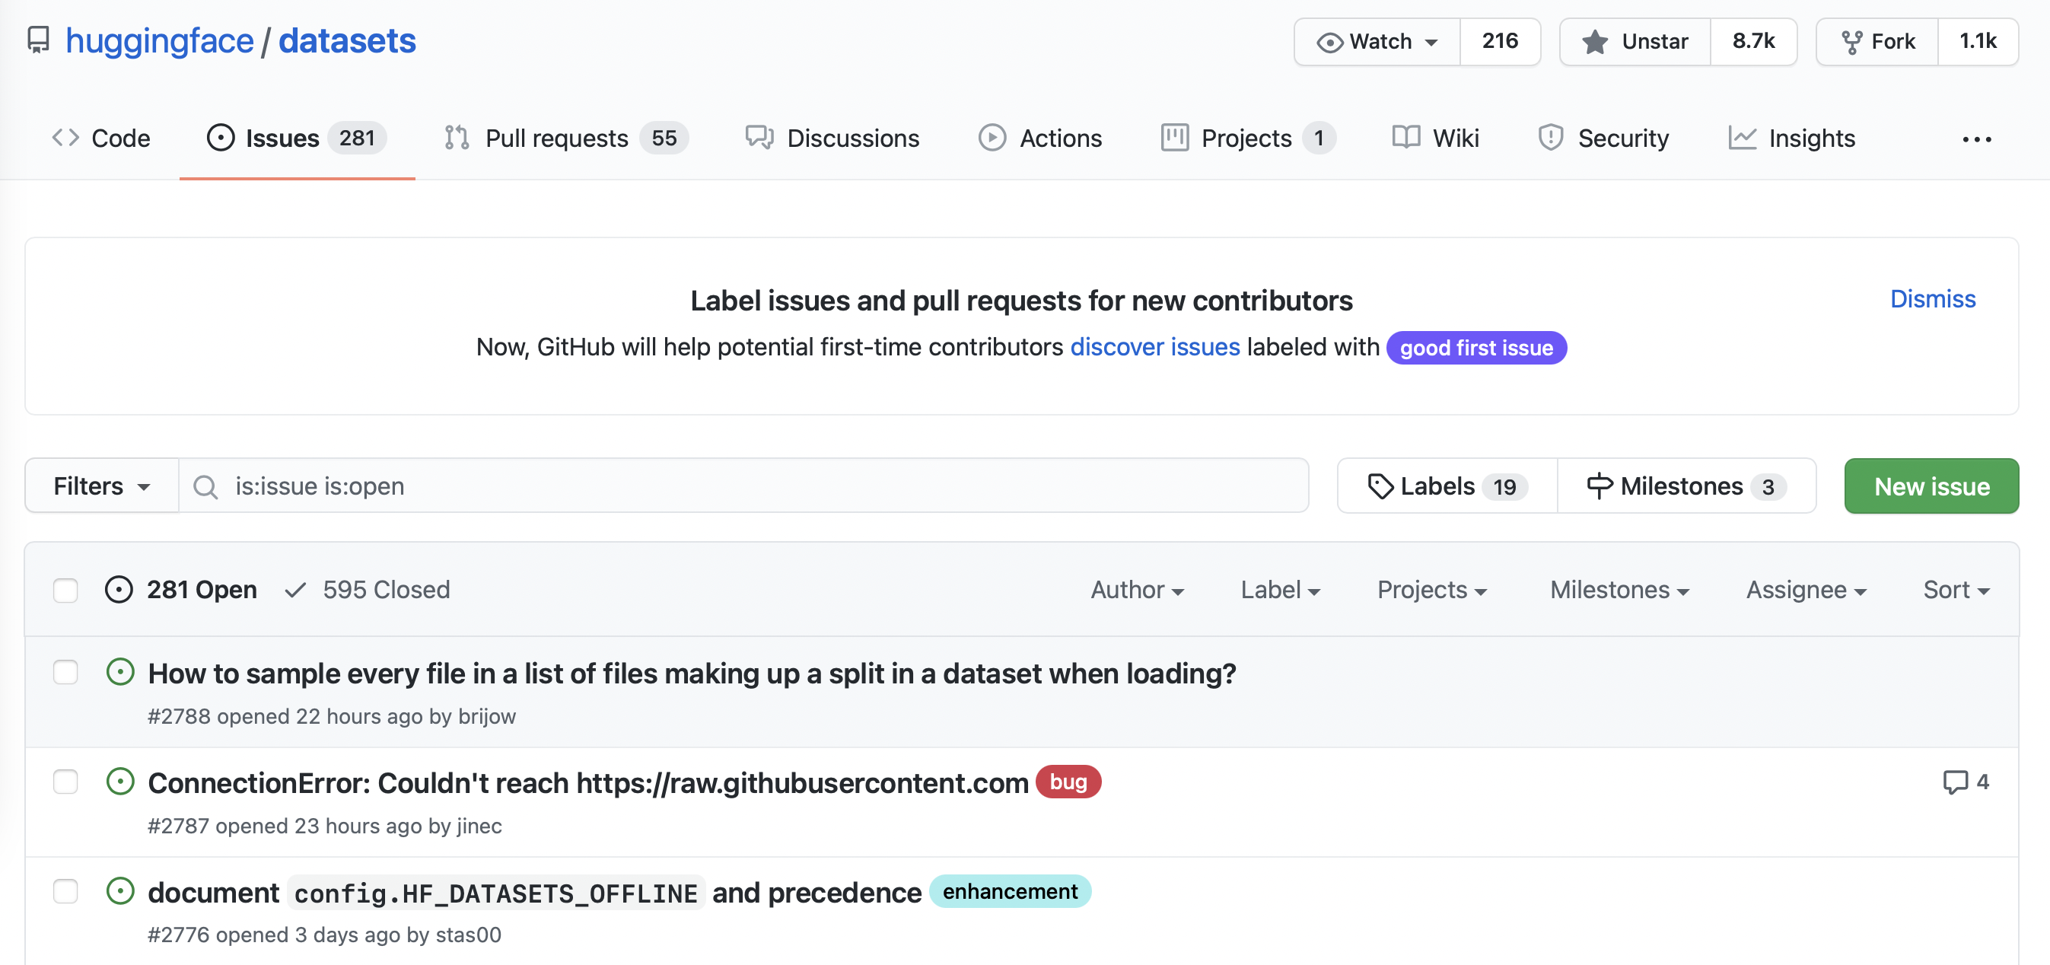
Task: Click the discover issues link
Action: (1154, 346)
